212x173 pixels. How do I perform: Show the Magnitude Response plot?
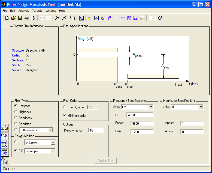coord(90,18)
